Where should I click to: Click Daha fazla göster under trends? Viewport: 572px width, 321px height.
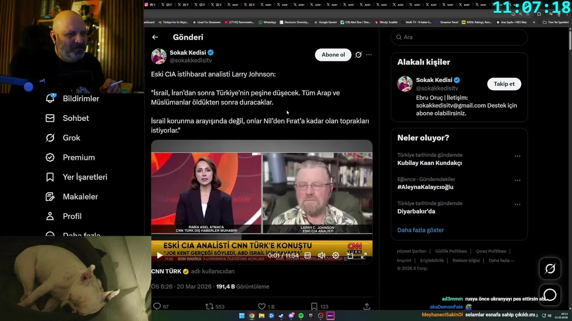[x=421, y=230]
